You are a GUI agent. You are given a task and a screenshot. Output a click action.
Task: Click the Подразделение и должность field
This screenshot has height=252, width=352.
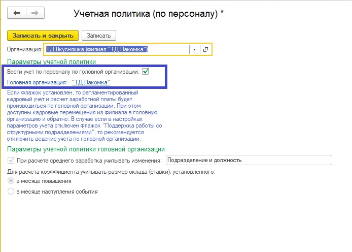tap(249, 161)
